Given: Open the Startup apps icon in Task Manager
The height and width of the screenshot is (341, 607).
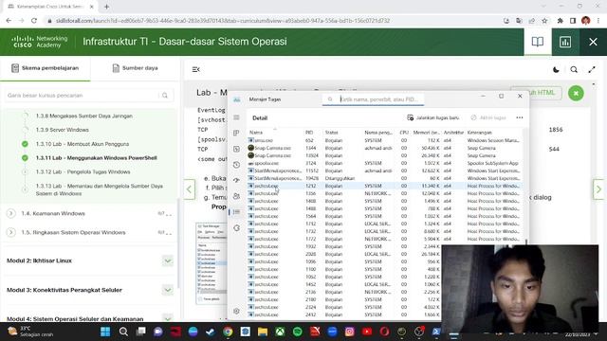Looking at the screenshot, I should click(x=236, y=180).
